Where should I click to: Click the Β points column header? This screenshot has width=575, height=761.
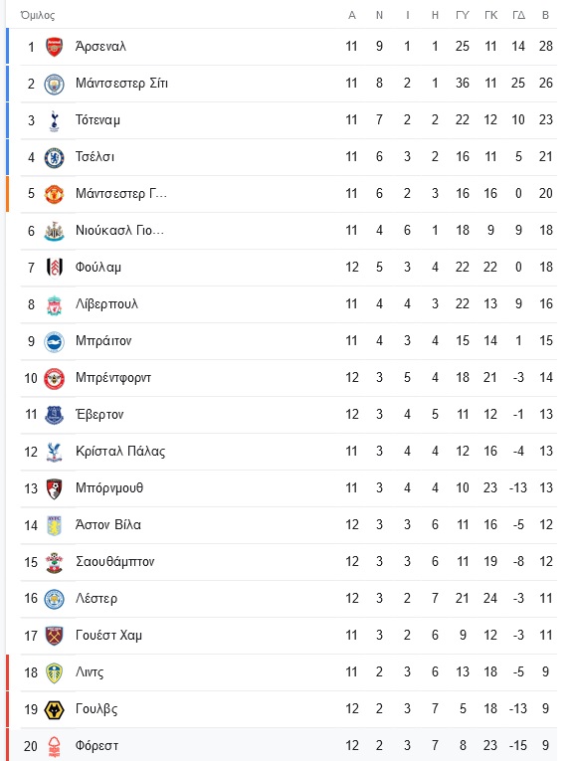[x=545, y=16]
